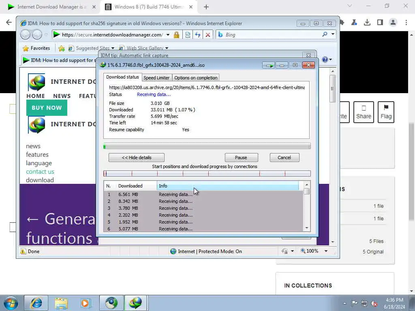Click the network icon in system tray

click(x=364, y=303)
